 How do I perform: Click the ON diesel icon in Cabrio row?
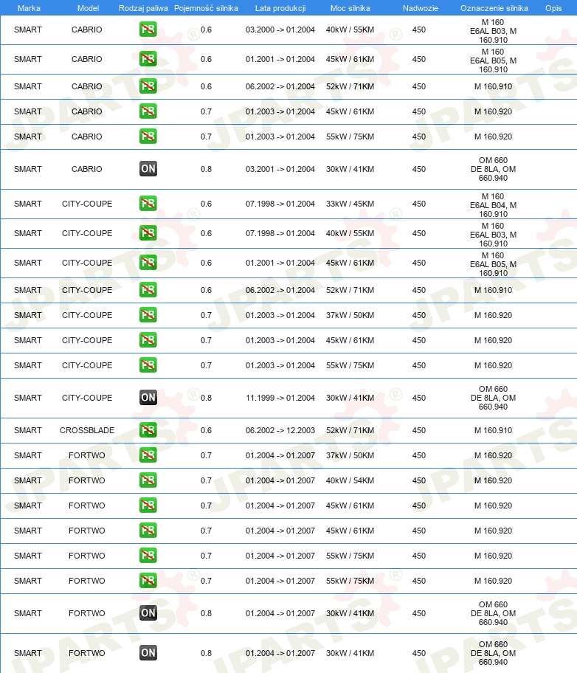pos(148,169)
